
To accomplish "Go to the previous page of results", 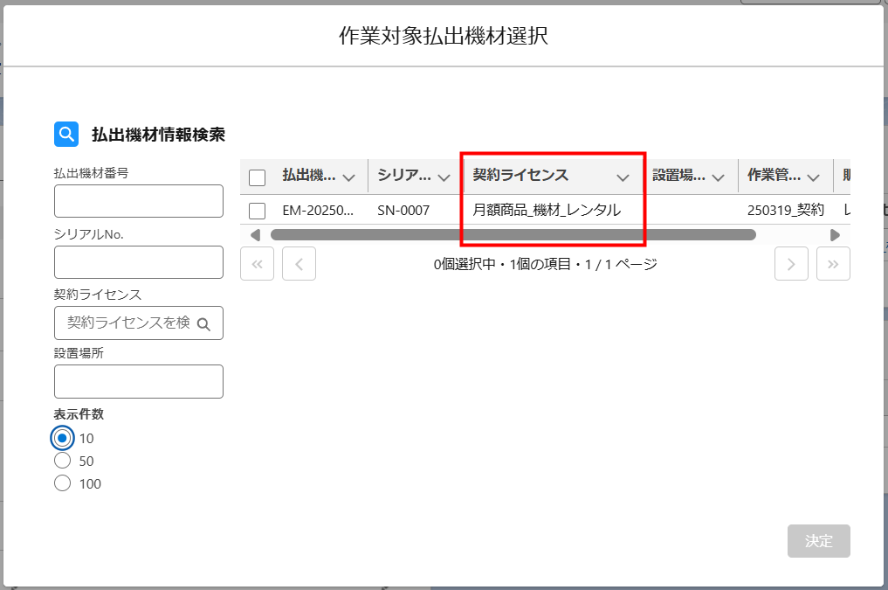I will [x=299, y=264].
